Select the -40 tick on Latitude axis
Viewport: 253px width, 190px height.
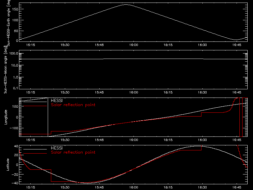[x=15, y=183]
